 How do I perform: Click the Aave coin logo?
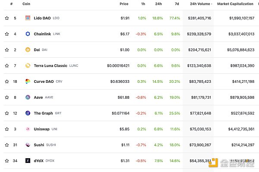coord(28,97)
